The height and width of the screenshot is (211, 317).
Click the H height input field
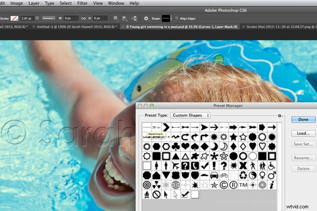click(100, 19)
